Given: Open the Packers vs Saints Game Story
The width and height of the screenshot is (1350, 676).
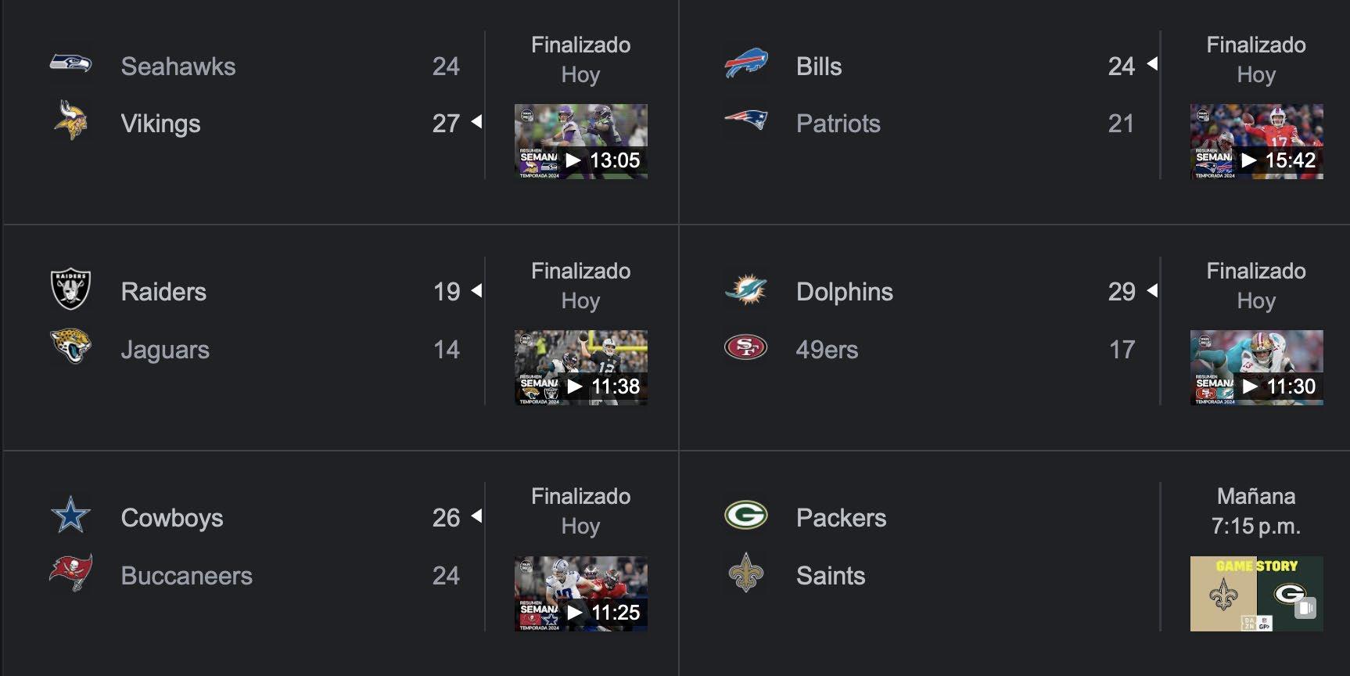Looking at the screenshot, I should click(x=1256, y=594).
